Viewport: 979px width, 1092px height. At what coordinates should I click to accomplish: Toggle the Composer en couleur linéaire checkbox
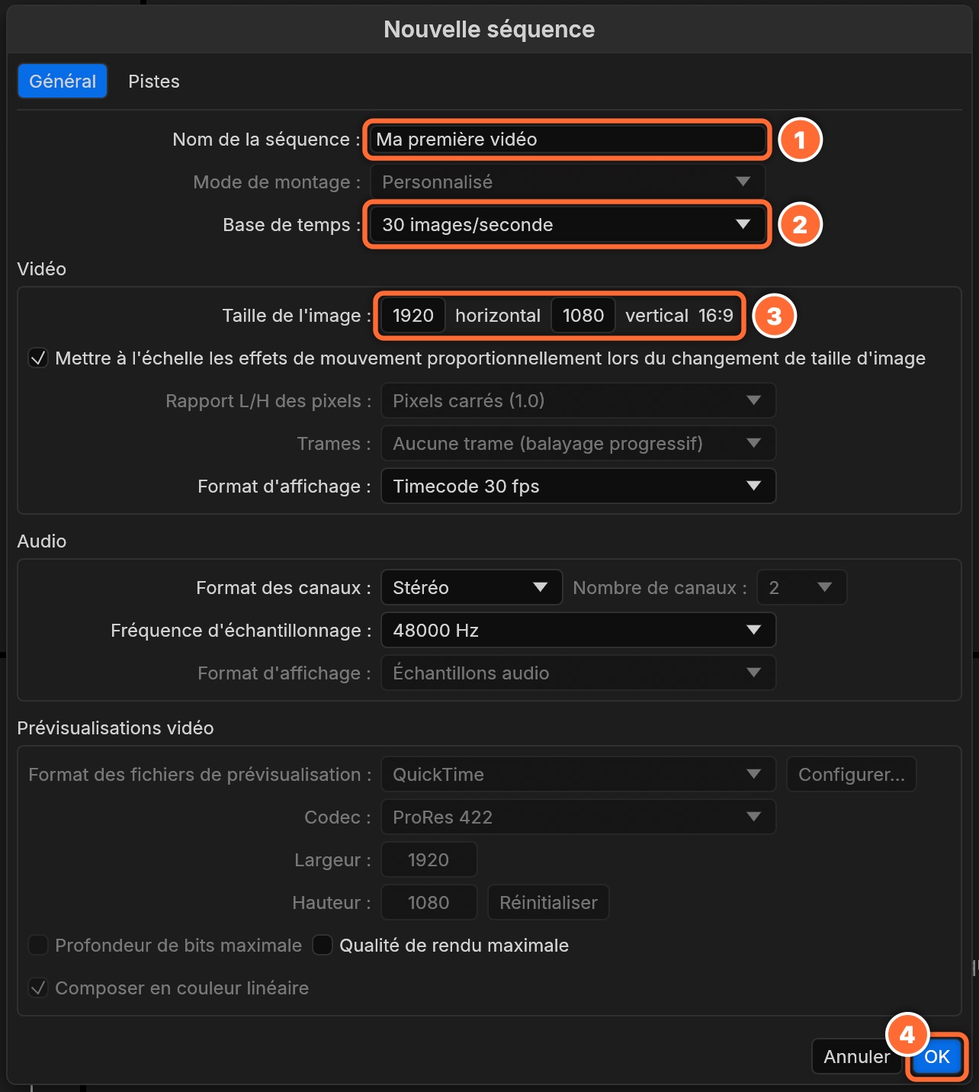click(38, 988)
